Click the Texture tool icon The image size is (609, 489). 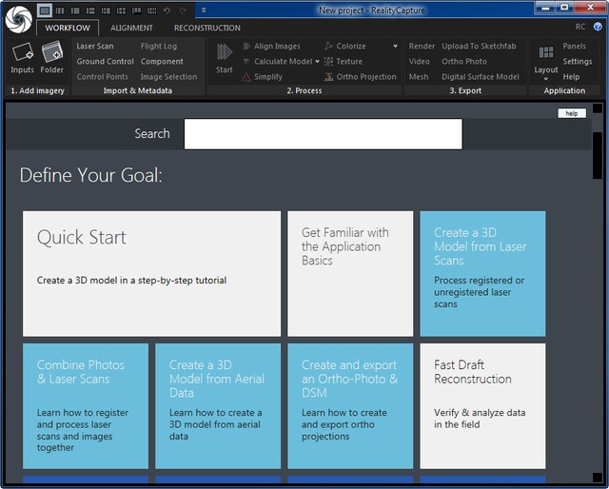(x=328, y=62)
